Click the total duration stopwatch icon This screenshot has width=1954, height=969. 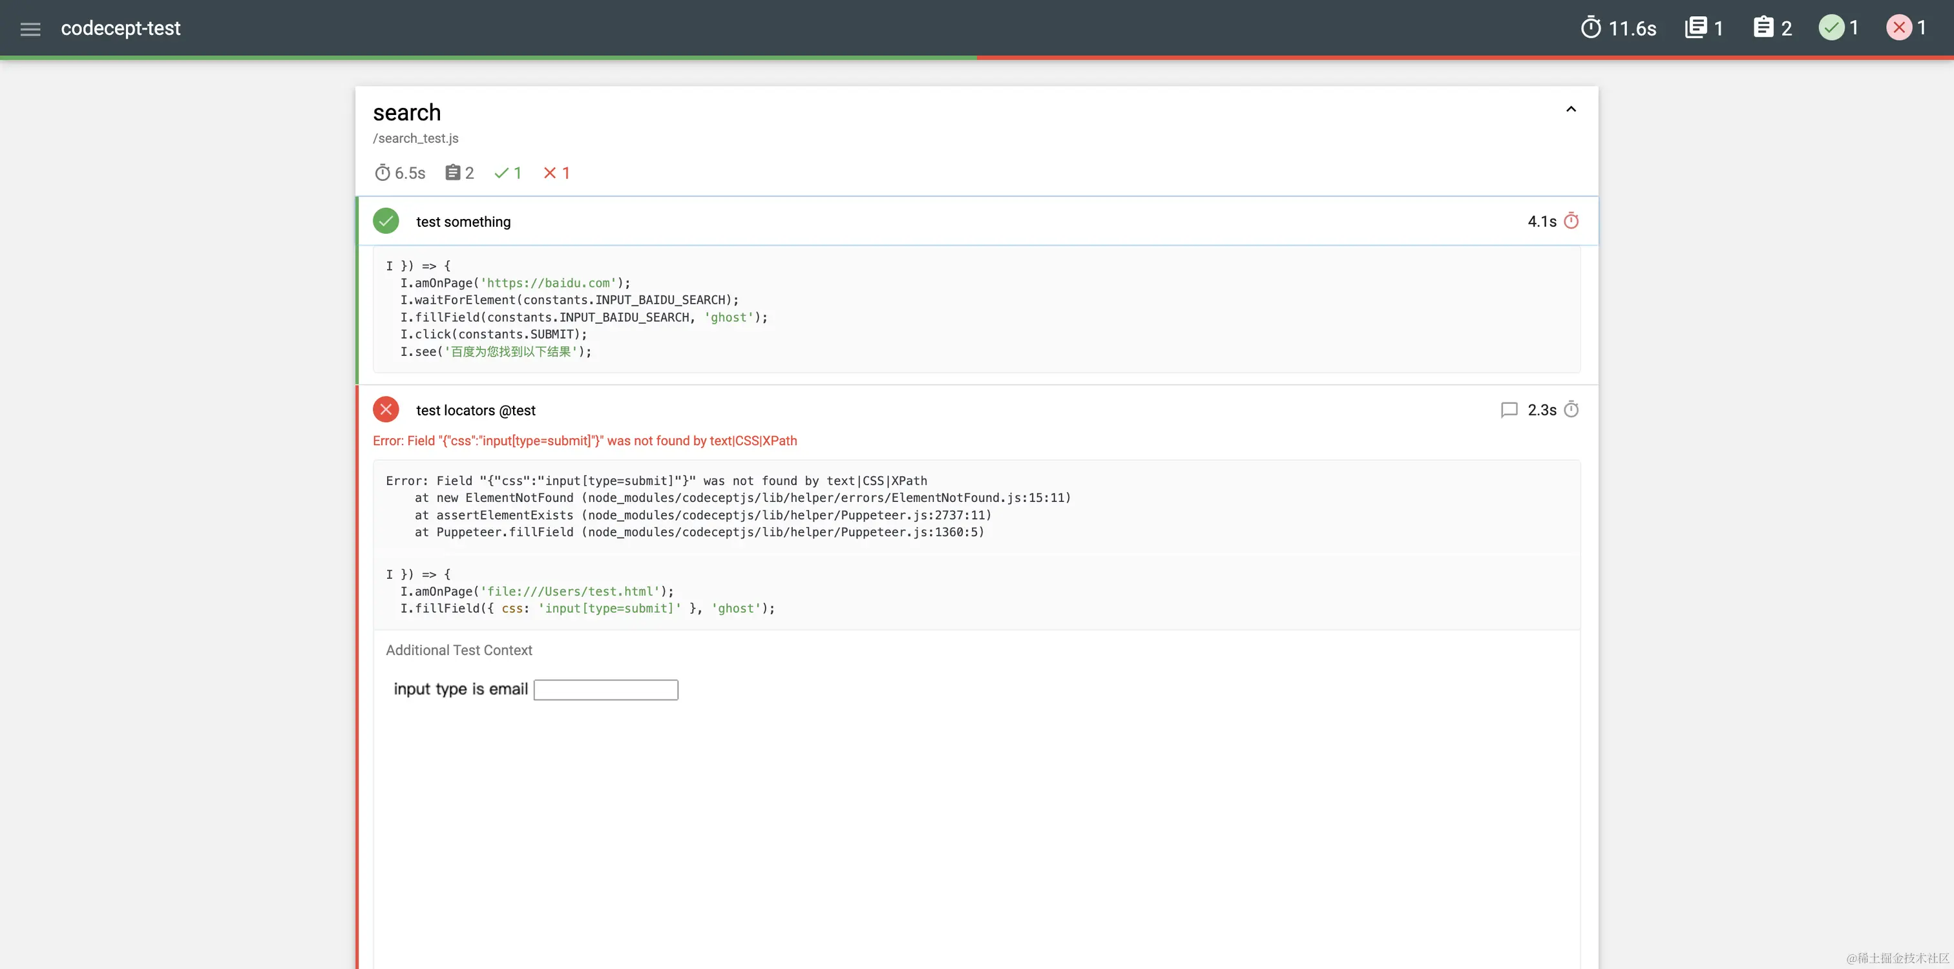[1591, 28]
